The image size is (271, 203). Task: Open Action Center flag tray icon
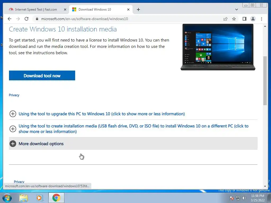pos(231,198)
